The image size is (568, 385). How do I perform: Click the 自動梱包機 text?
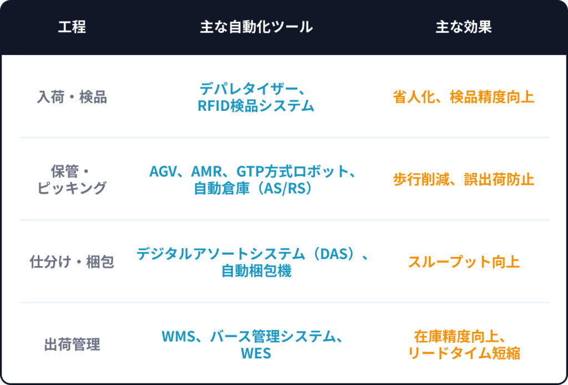click(256, 271)
